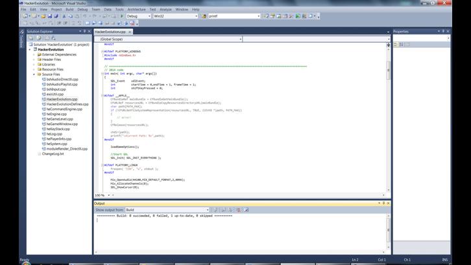The image size is (471, 265).
Task: Open the Toolbox side tab
Action: click(x=21, y=40)
